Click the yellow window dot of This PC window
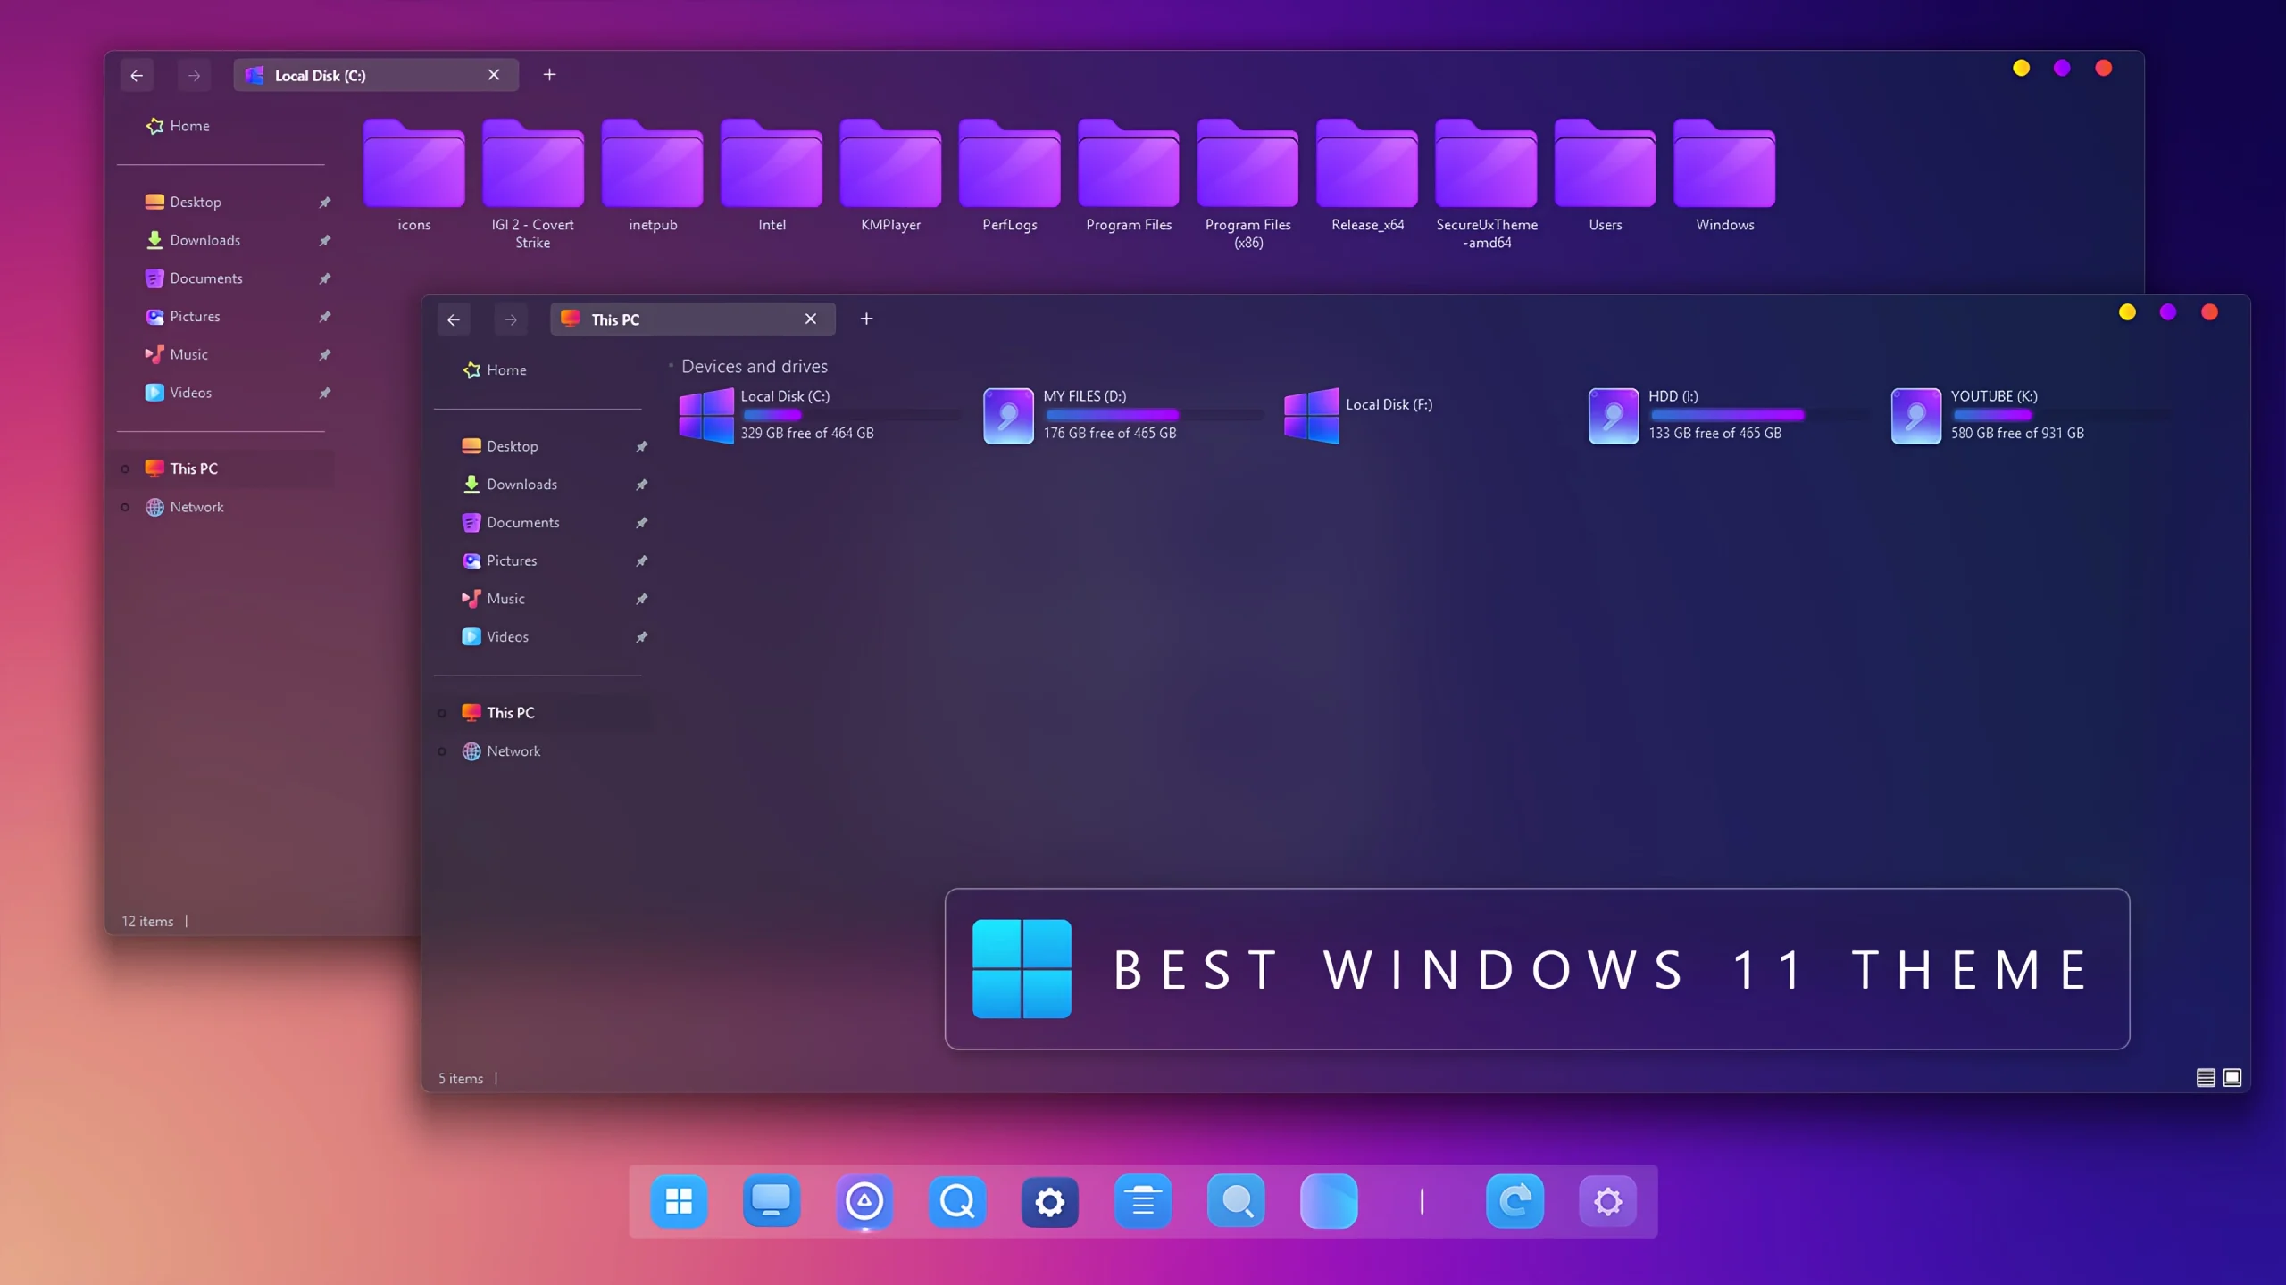Image resolution: width=2286 pixels, height=1285 pixels. [x=2127, y=312]
